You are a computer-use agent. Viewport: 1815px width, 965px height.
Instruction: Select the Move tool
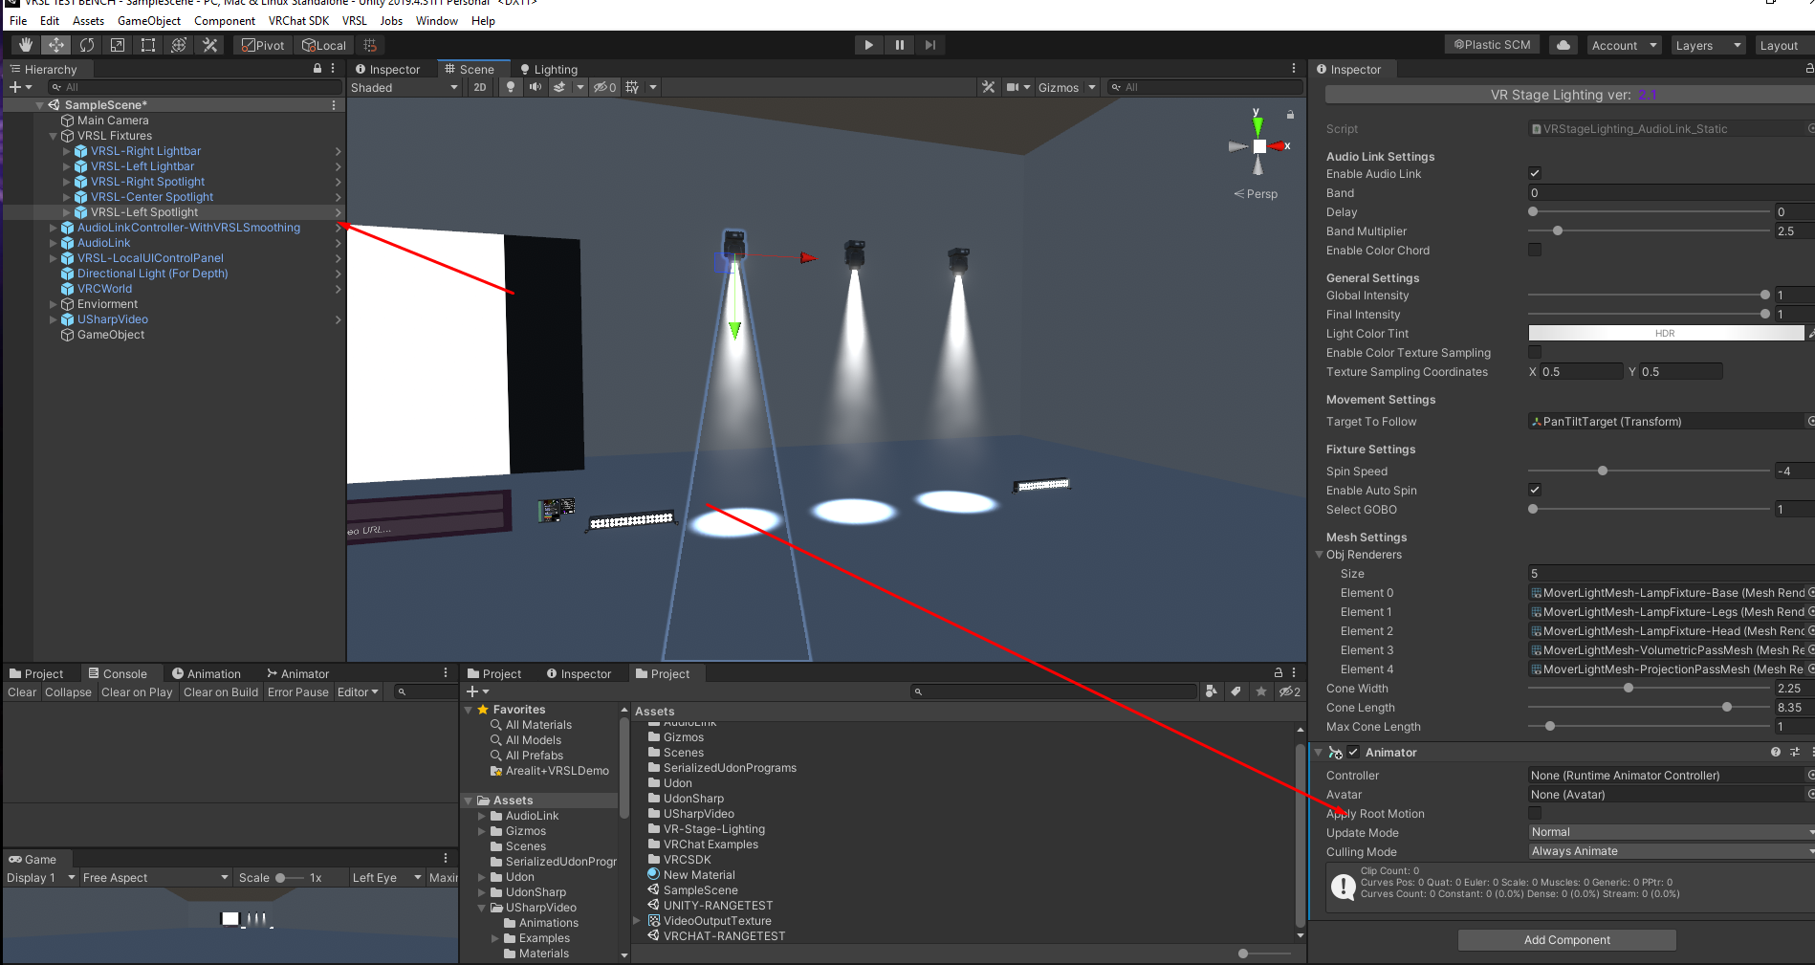pyautogui.click(x=56, y=45)
